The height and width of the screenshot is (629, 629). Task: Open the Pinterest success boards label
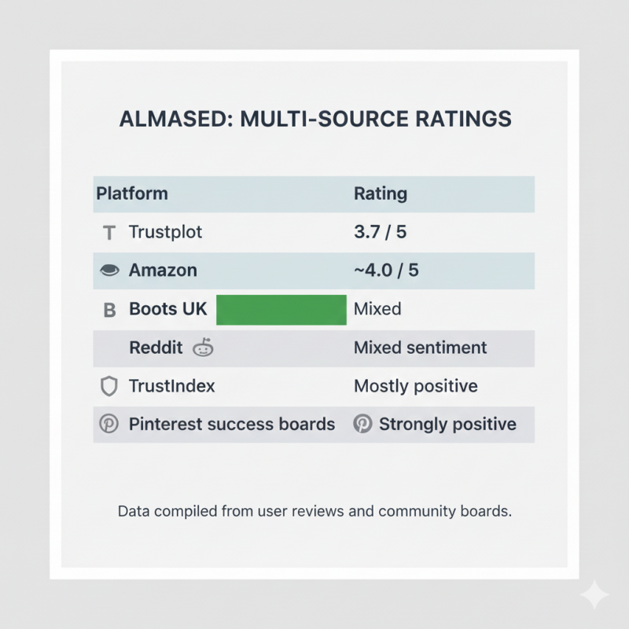pos(231,425)
